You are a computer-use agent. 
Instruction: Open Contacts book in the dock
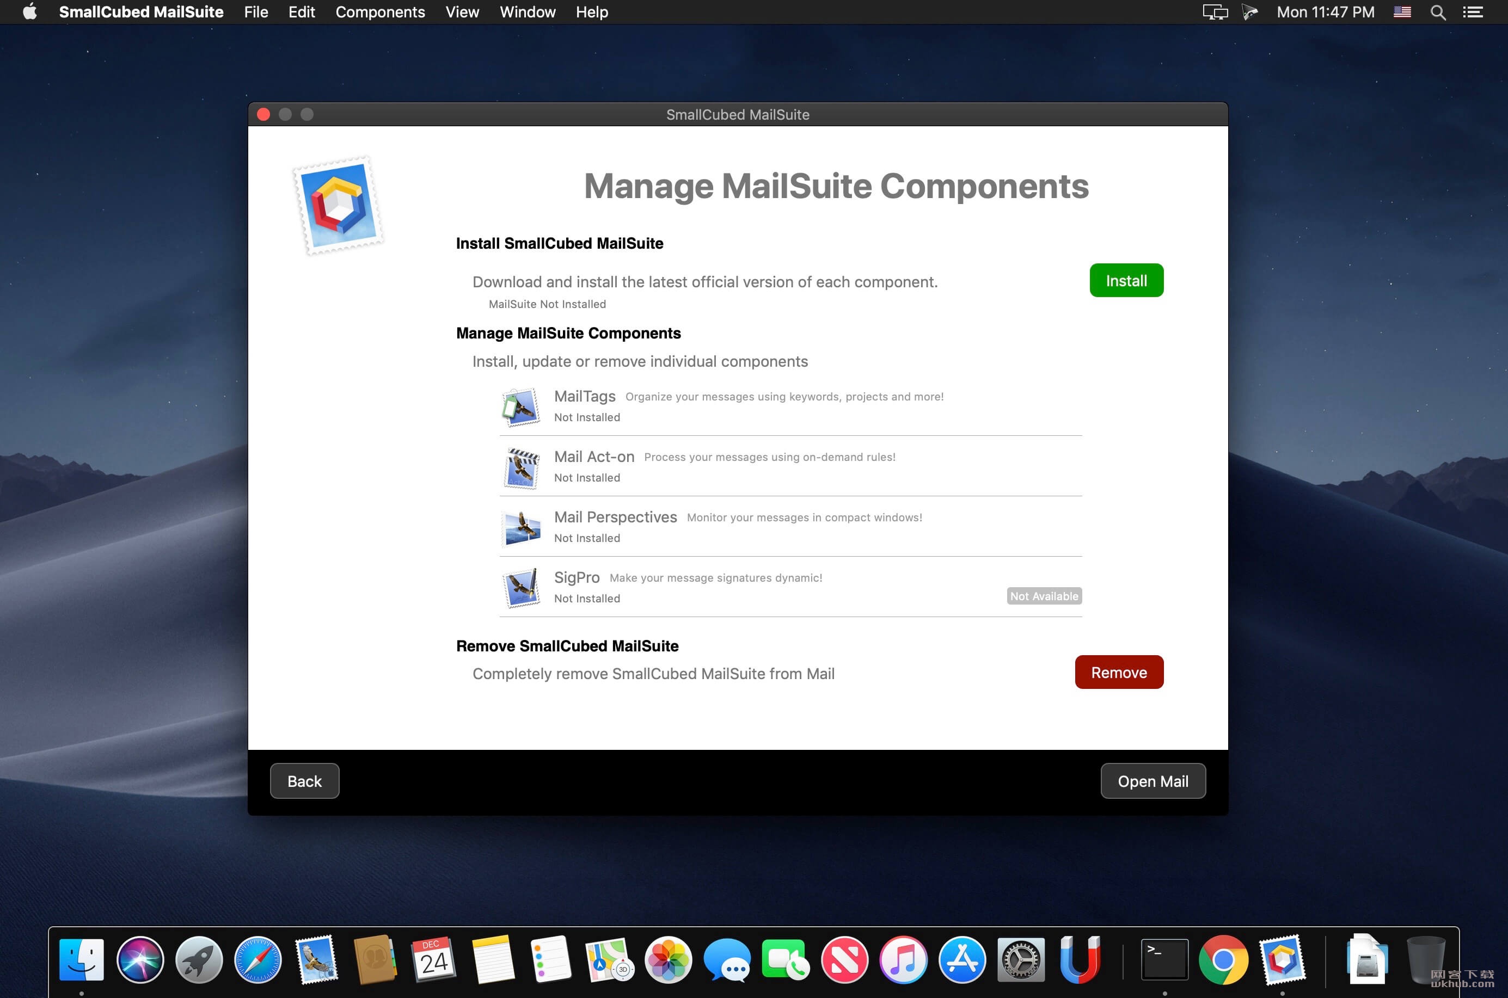pyautogui.click(x=375, y=959)
